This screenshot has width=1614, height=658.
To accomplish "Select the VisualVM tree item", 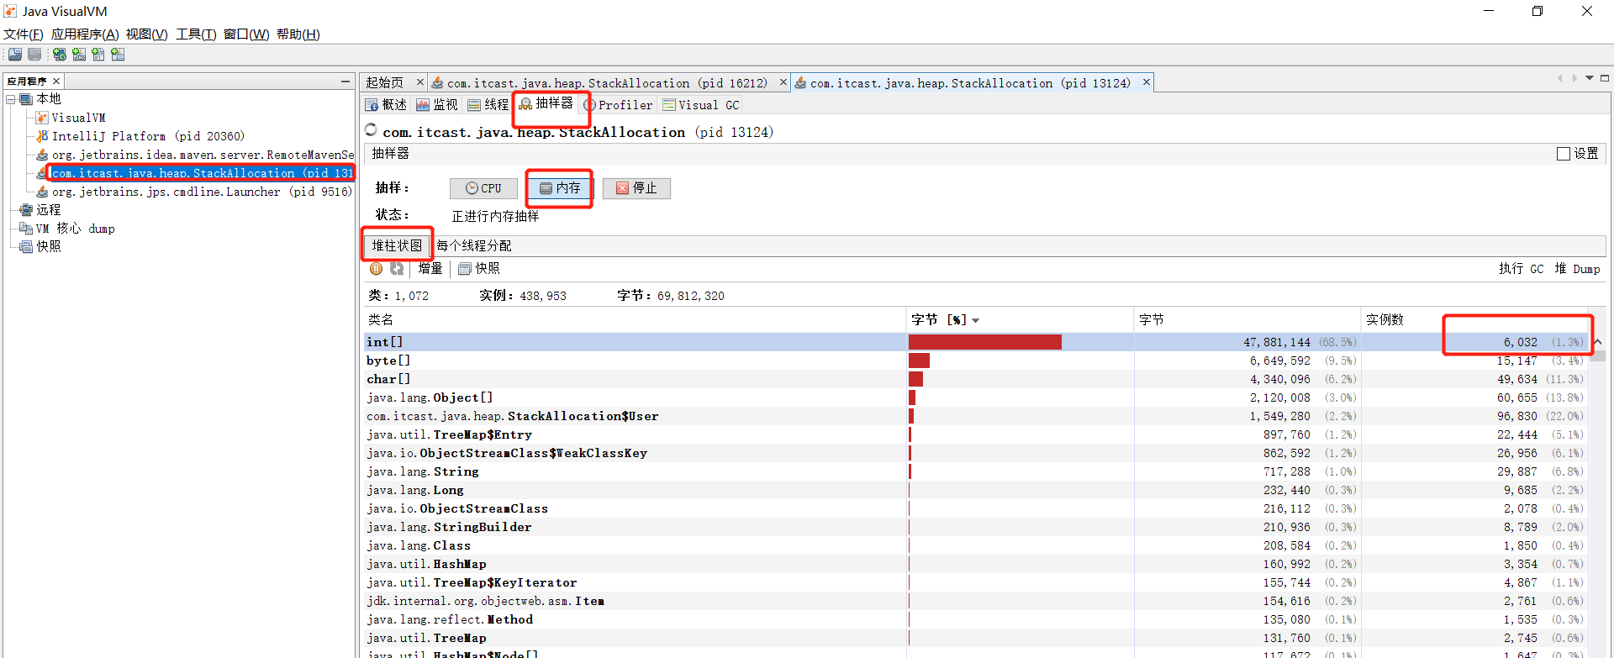I will (x=78, y=118).
